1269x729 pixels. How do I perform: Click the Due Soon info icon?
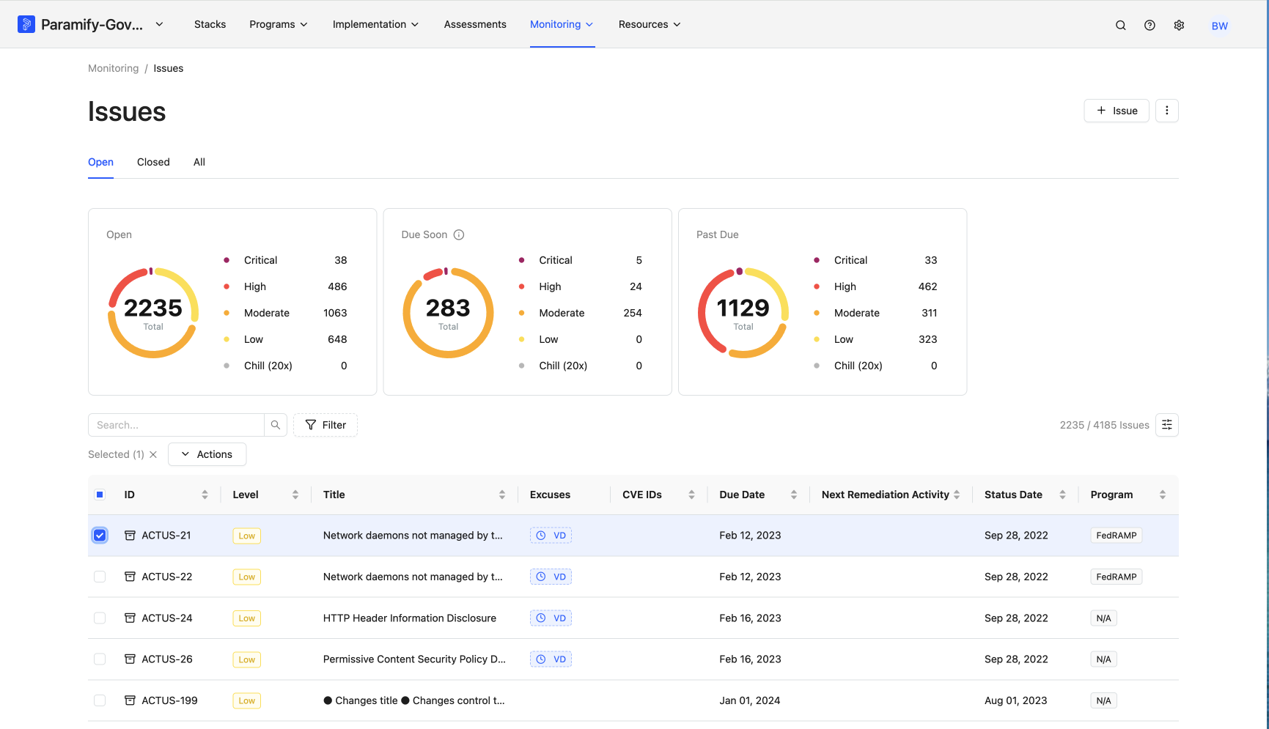pyautogui.click(x=459, y=234)
